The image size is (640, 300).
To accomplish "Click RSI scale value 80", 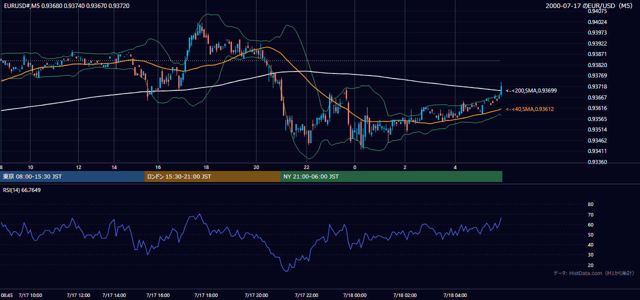I will tap(590, 204).
